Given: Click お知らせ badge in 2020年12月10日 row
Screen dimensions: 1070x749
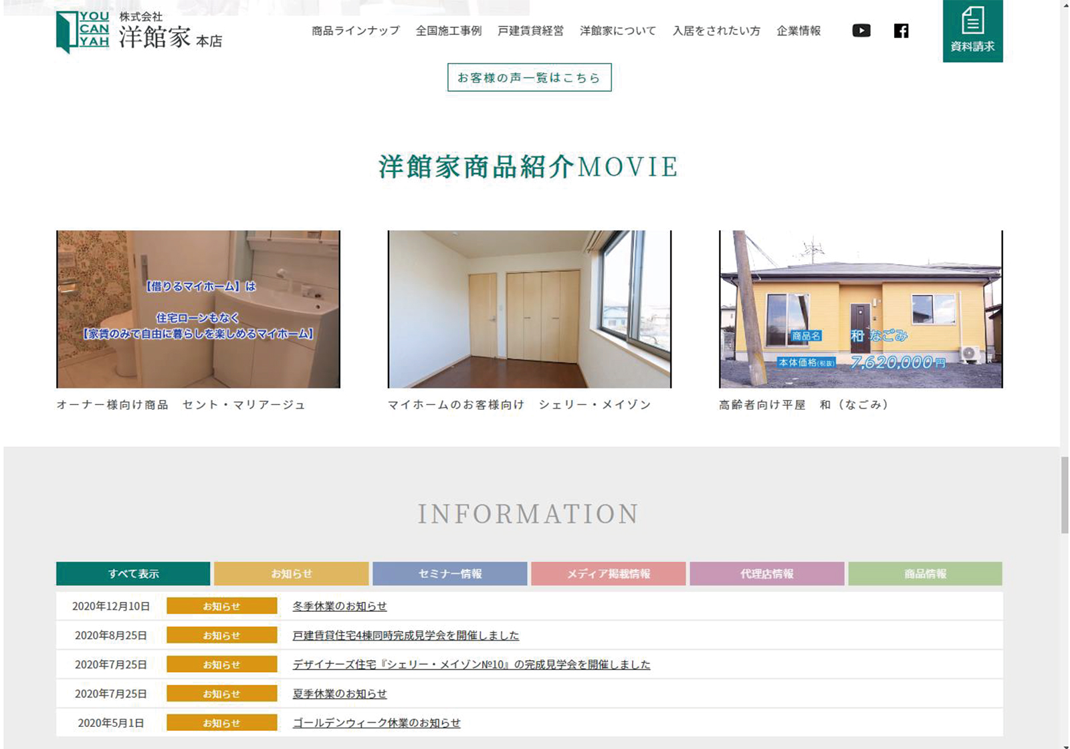Looking at the screenshot, I should coord(222,606).
